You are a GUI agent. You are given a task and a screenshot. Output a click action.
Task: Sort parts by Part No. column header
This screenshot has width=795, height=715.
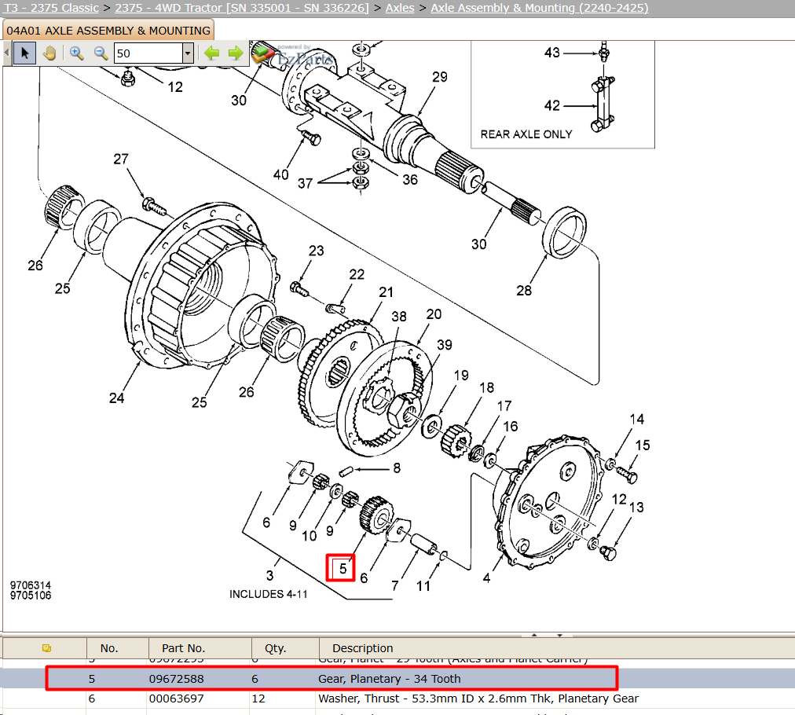tap(184, 648)
